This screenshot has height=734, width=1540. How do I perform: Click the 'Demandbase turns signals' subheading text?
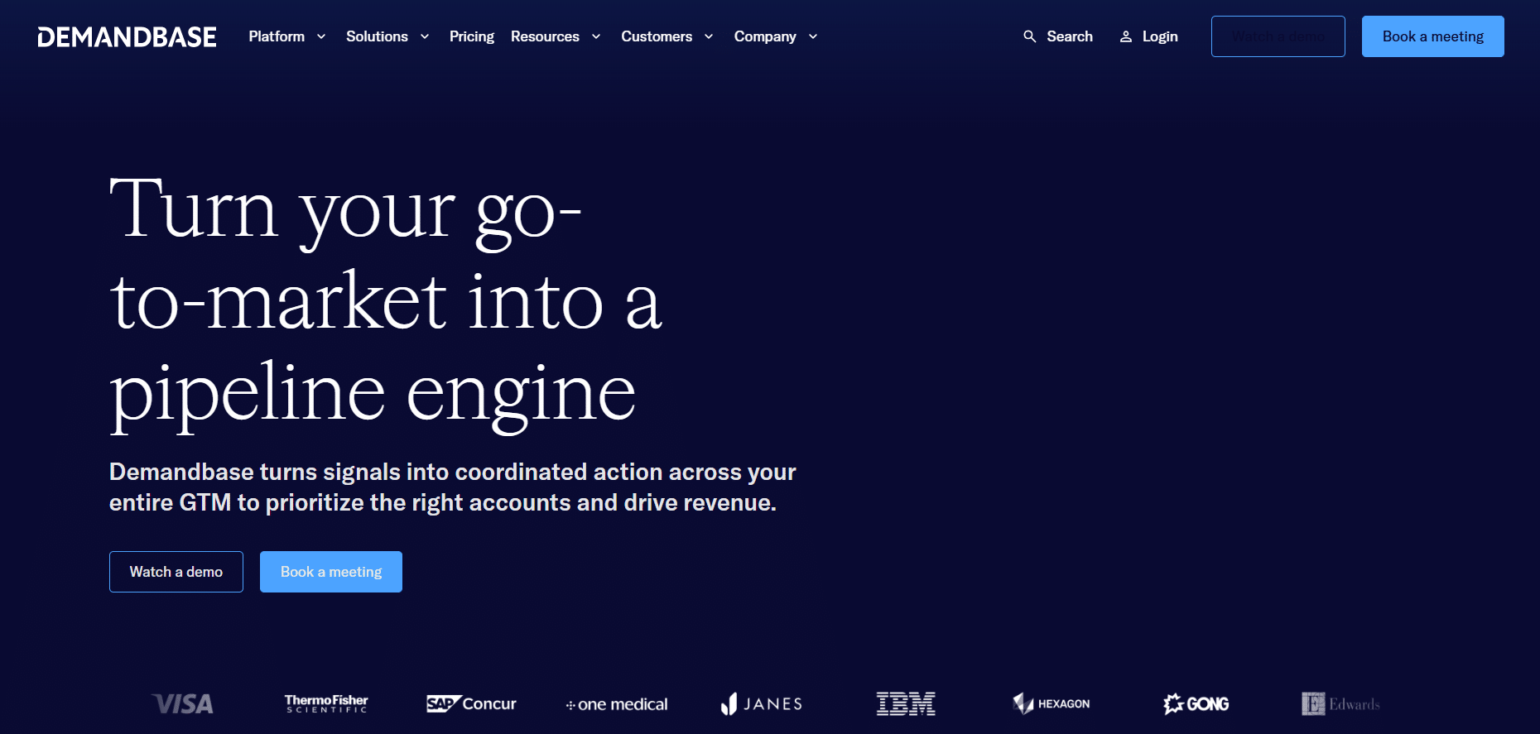click(x=453, y=487)
